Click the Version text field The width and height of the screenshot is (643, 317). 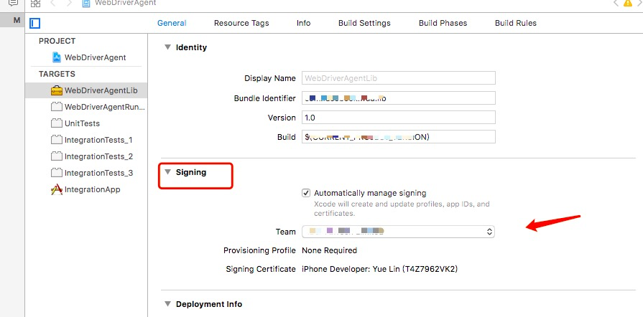[x=399, y=118]
